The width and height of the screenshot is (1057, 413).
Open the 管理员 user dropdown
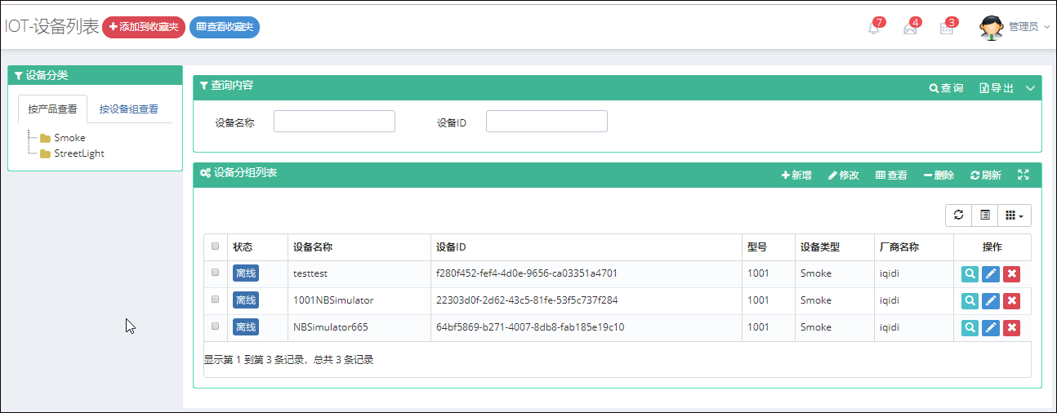[x=1028, y=27]
